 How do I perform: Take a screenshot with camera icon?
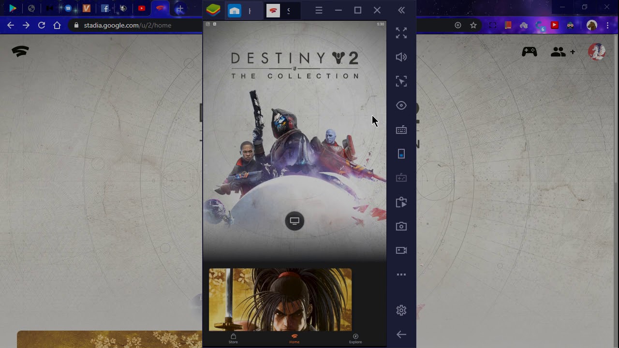click(x=401, y=226)
